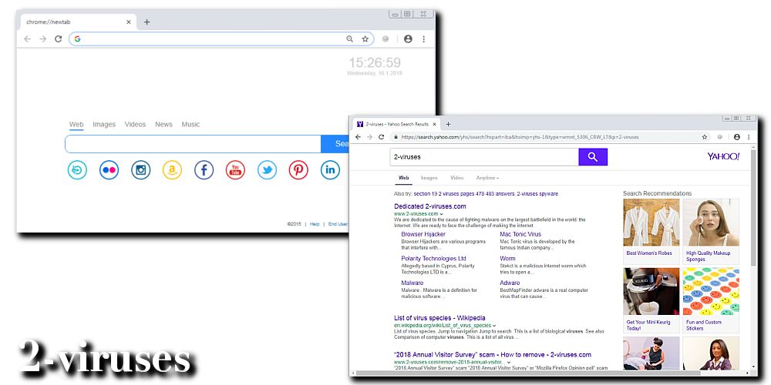Click the Amazon shortcut icon
Viewport: 771px width, 385px height.
(x=172, y=170)
